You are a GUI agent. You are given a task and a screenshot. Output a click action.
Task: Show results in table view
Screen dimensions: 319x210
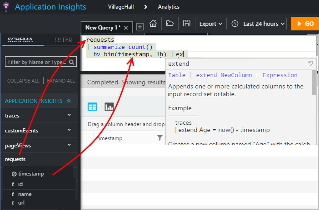coord(92,107)
